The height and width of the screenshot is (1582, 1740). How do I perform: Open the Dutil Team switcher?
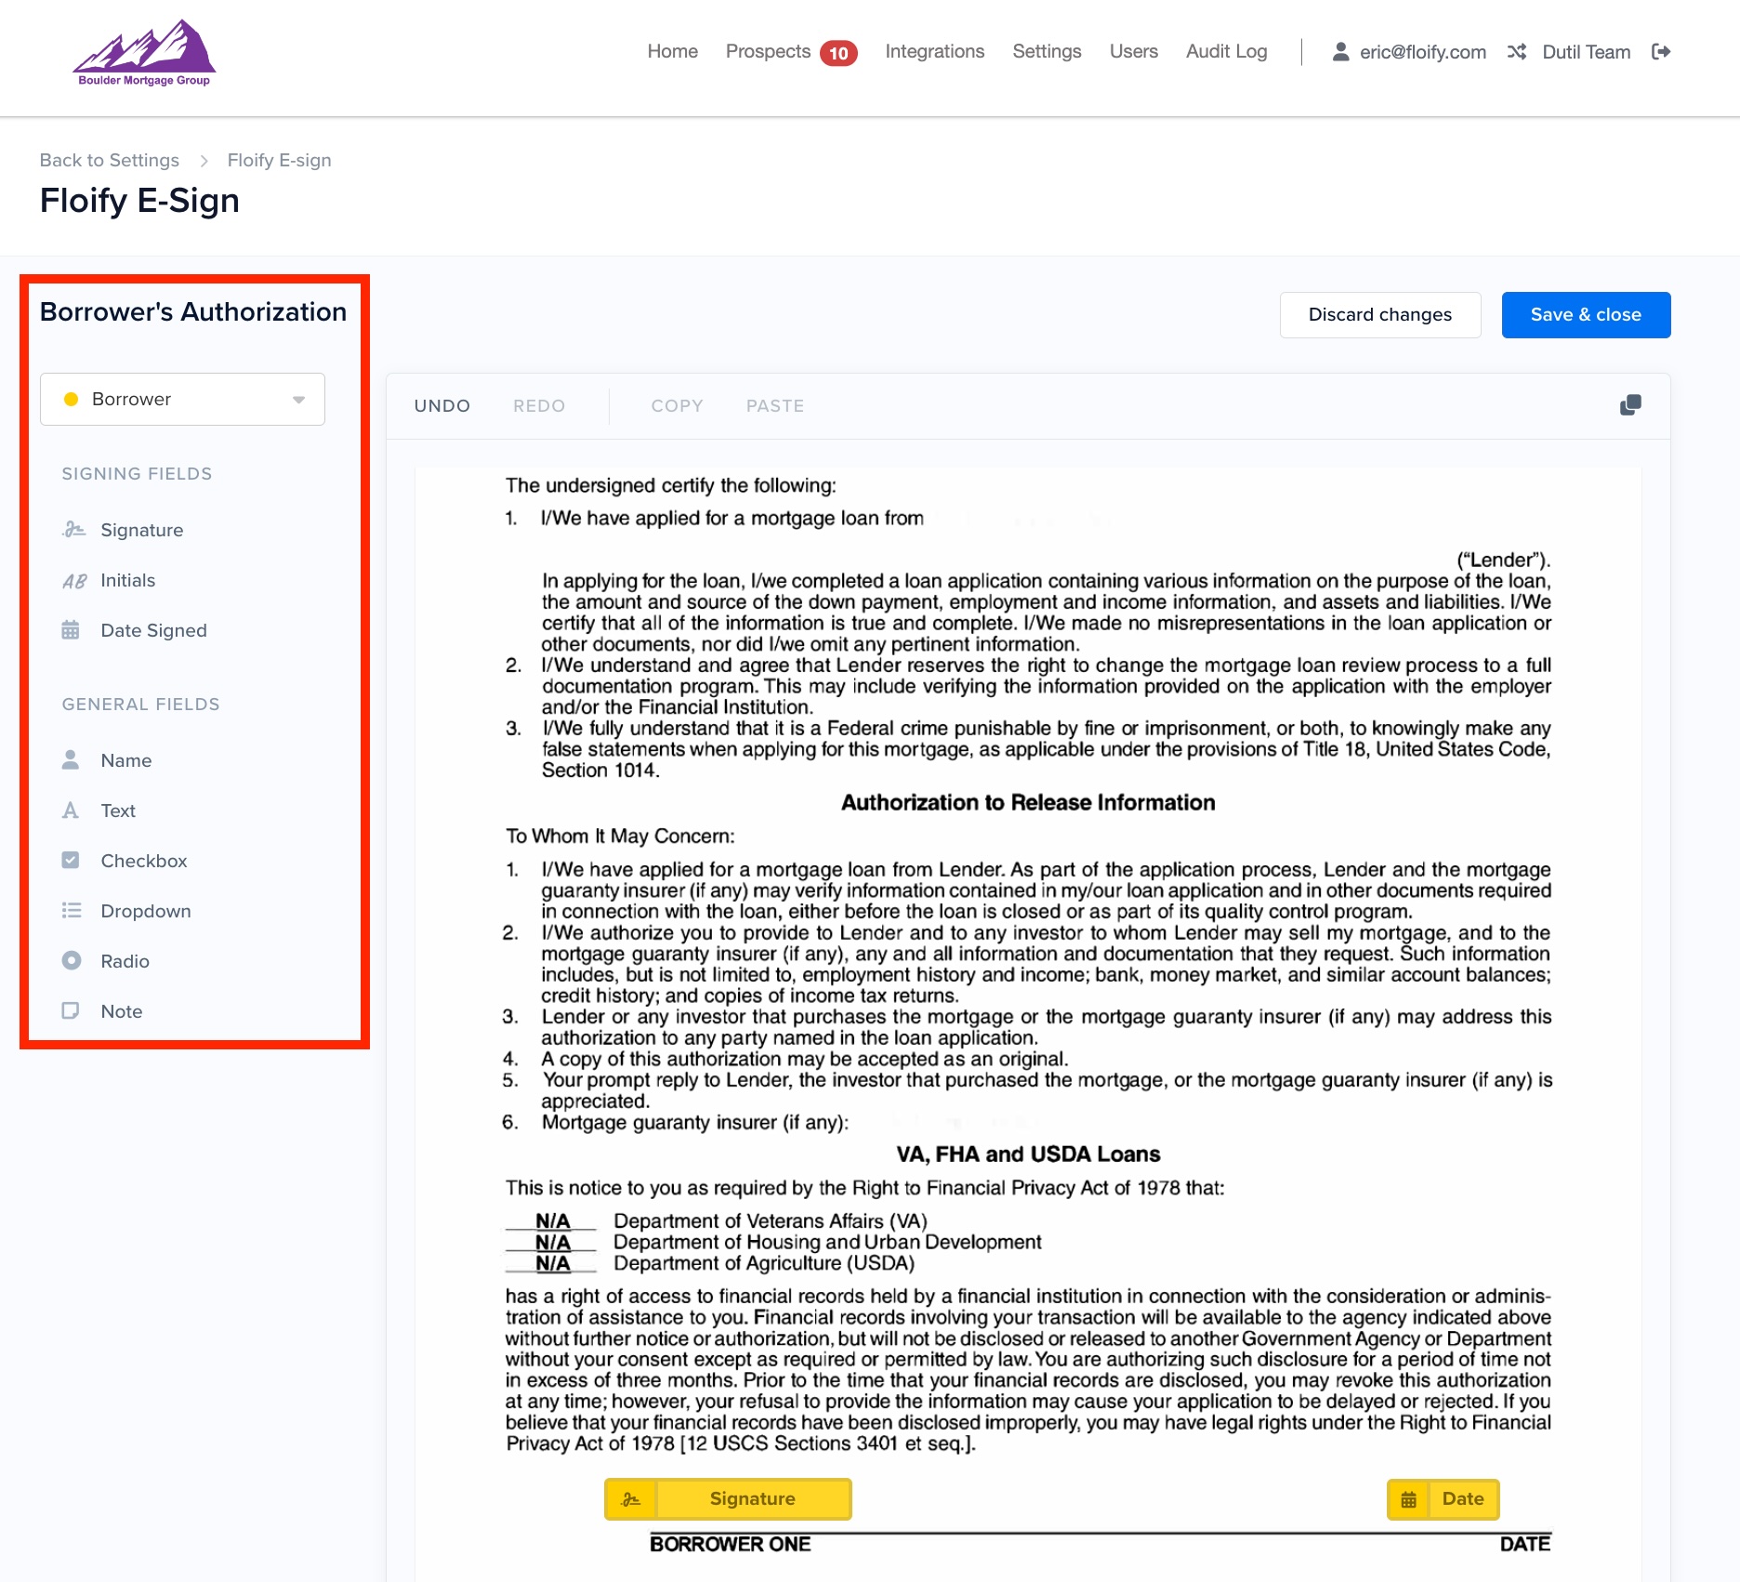pyautogui.click(x=1586, y=52)
